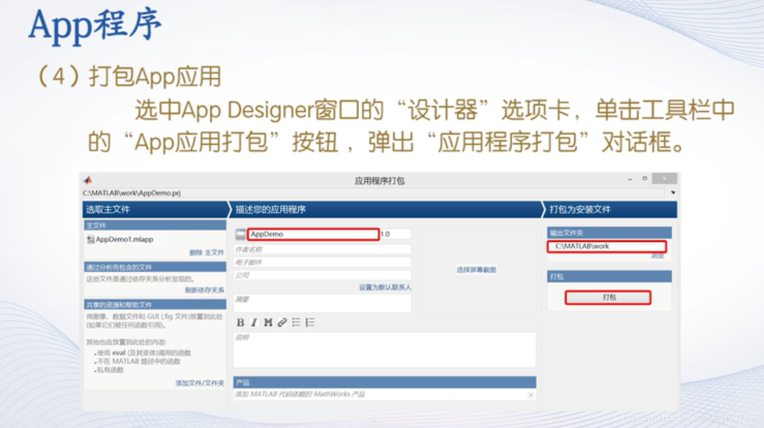Click the 通过分析而包含的文件 section header
This screenshot has height=428, width=764.
(x=155, y=267)
